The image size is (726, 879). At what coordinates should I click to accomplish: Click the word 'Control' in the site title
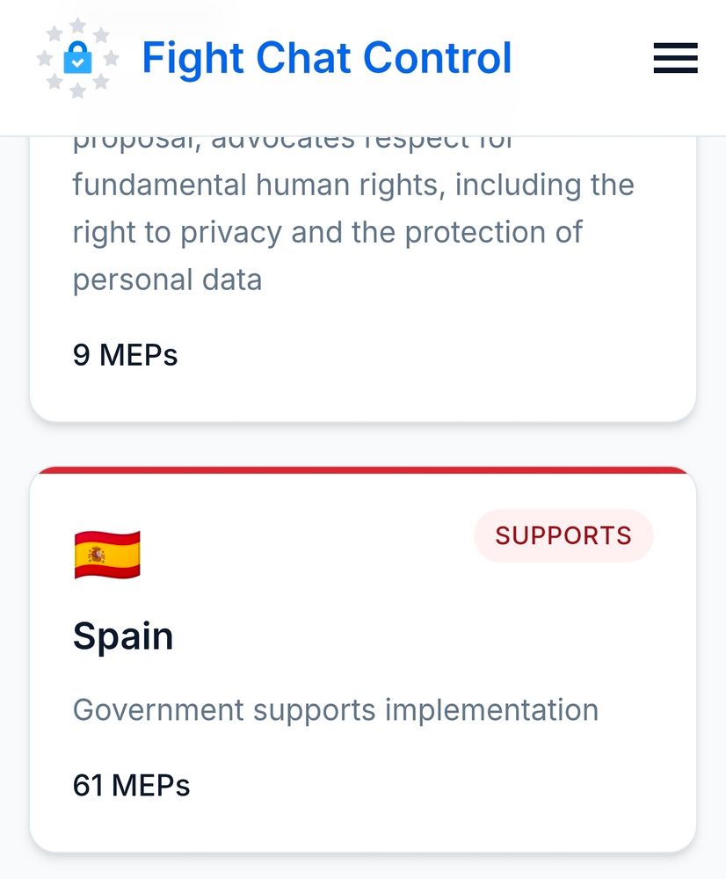pos(438,58)
